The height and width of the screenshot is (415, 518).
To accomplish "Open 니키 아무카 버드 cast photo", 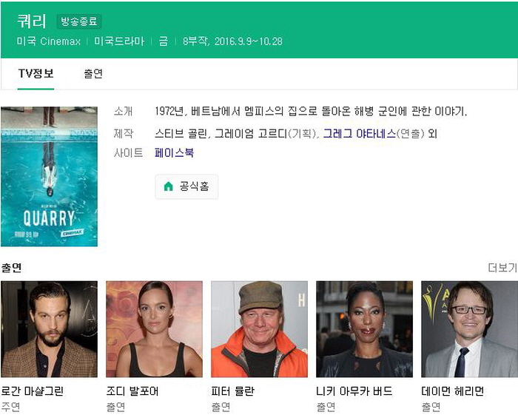I will (x=364, y=329).
